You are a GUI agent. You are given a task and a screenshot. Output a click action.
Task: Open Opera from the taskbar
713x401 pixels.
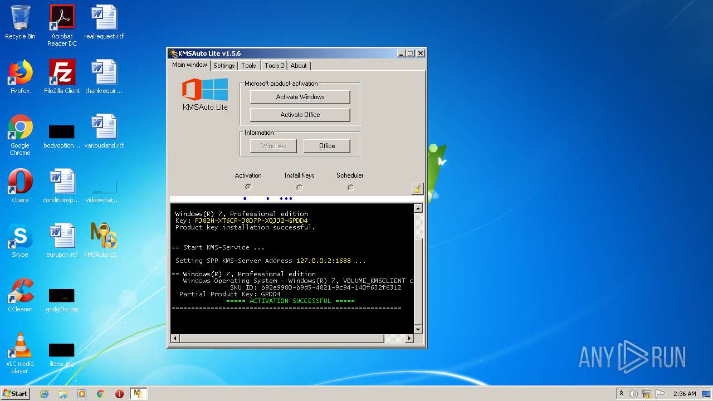coord(119,394)
